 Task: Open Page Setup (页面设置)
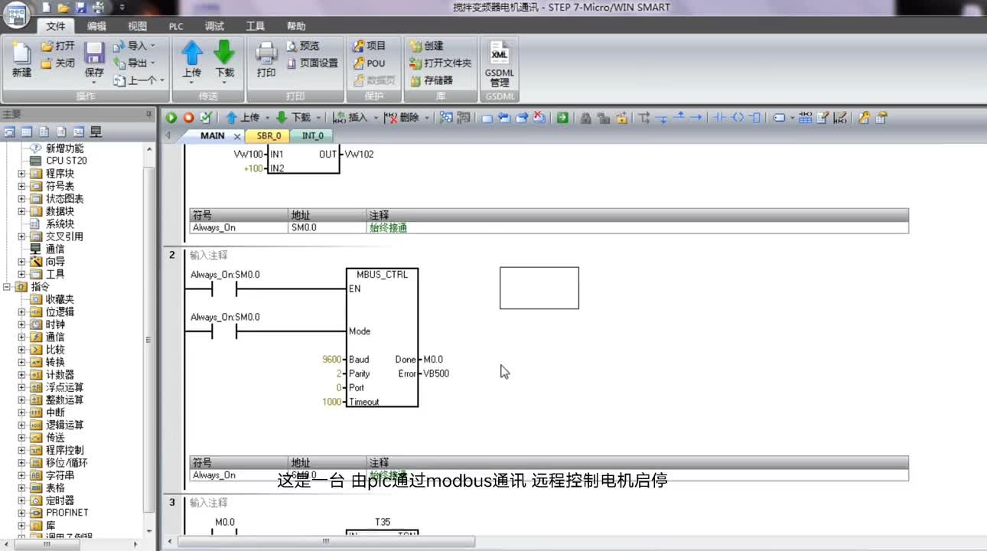(x=312, y=64)
